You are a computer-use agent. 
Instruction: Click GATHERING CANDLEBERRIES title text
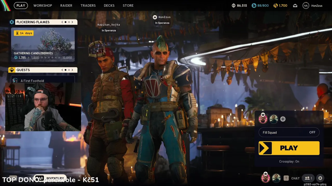pos(33,53)
